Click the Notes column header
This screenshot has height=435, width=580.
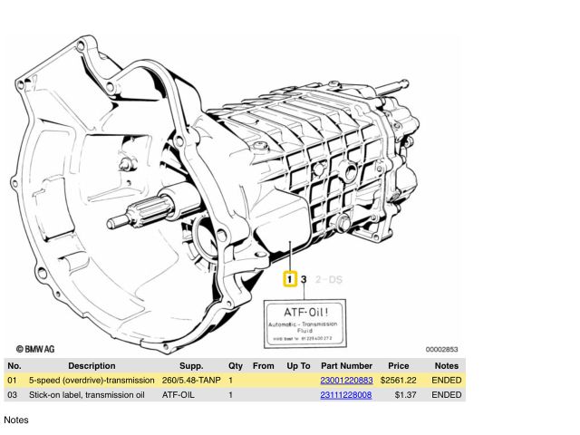[x=446, y=366]
